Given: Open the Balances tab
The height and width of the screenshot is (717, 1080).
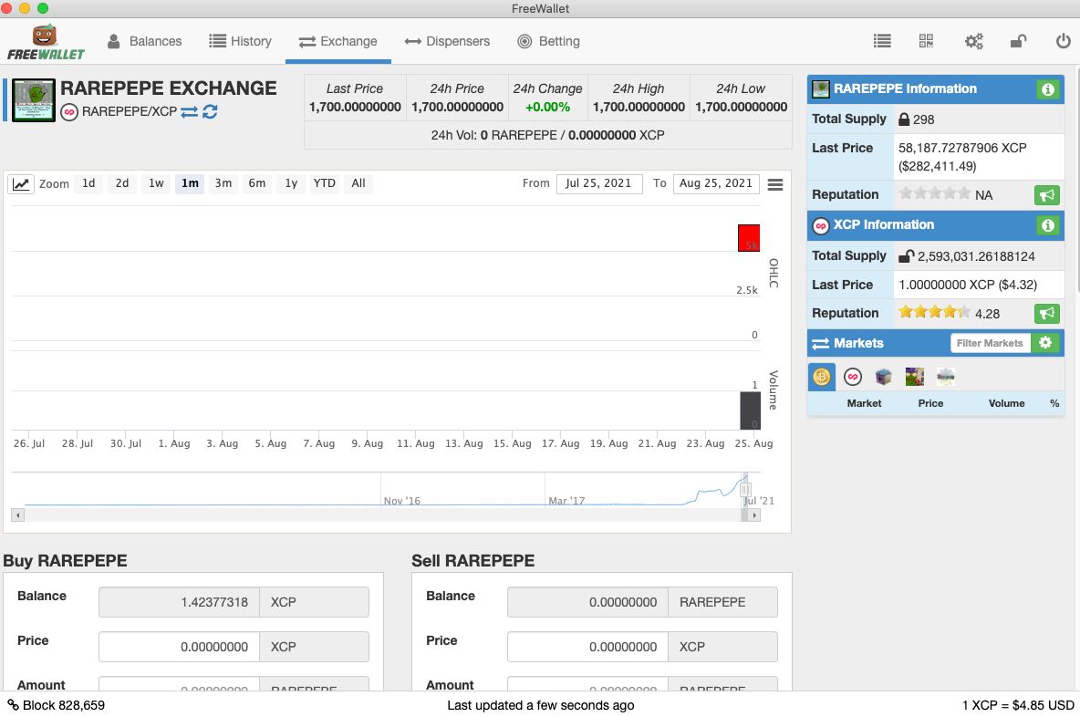Looking at the screenshot, I should [145, 41].
